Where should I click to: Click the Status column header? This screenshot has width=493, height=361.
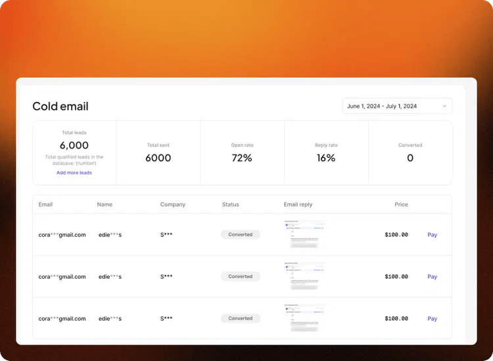coord(231,205)
